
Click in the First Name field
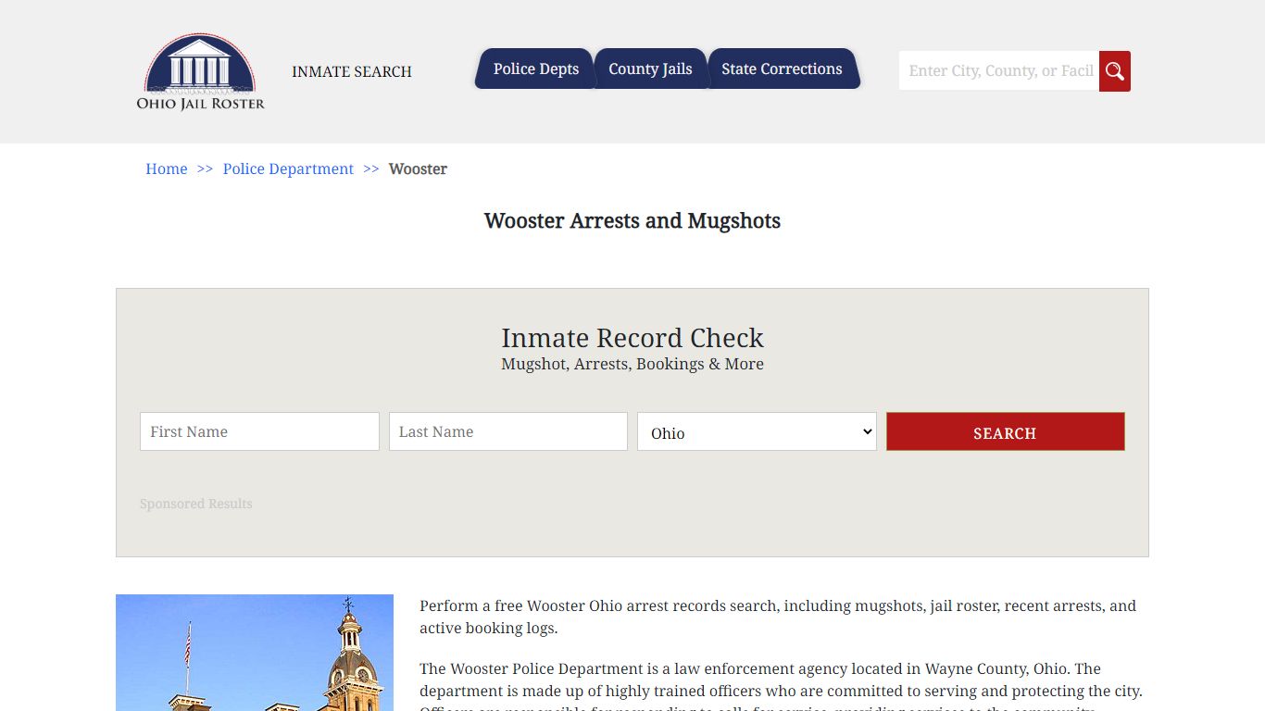point(259,431)
